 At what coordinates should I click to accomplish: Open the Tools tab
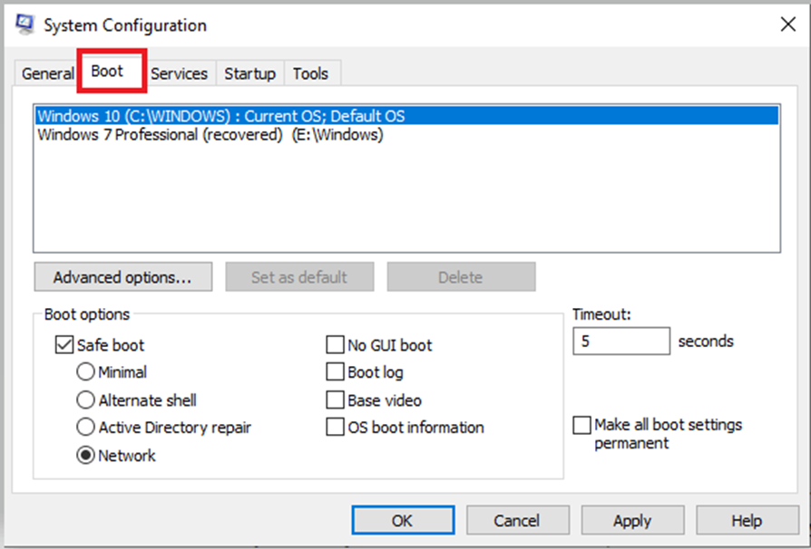click(310, 74)
